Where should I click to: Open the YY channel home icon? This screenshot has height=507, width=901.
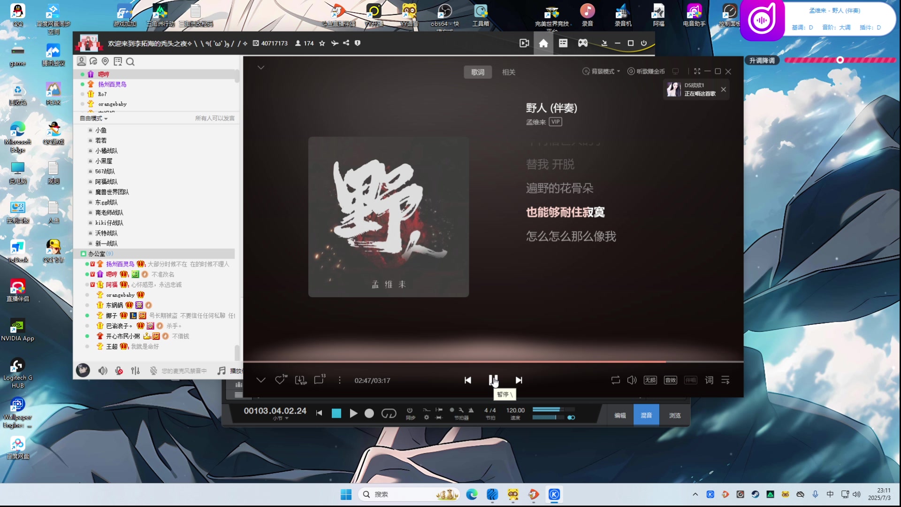543,43
